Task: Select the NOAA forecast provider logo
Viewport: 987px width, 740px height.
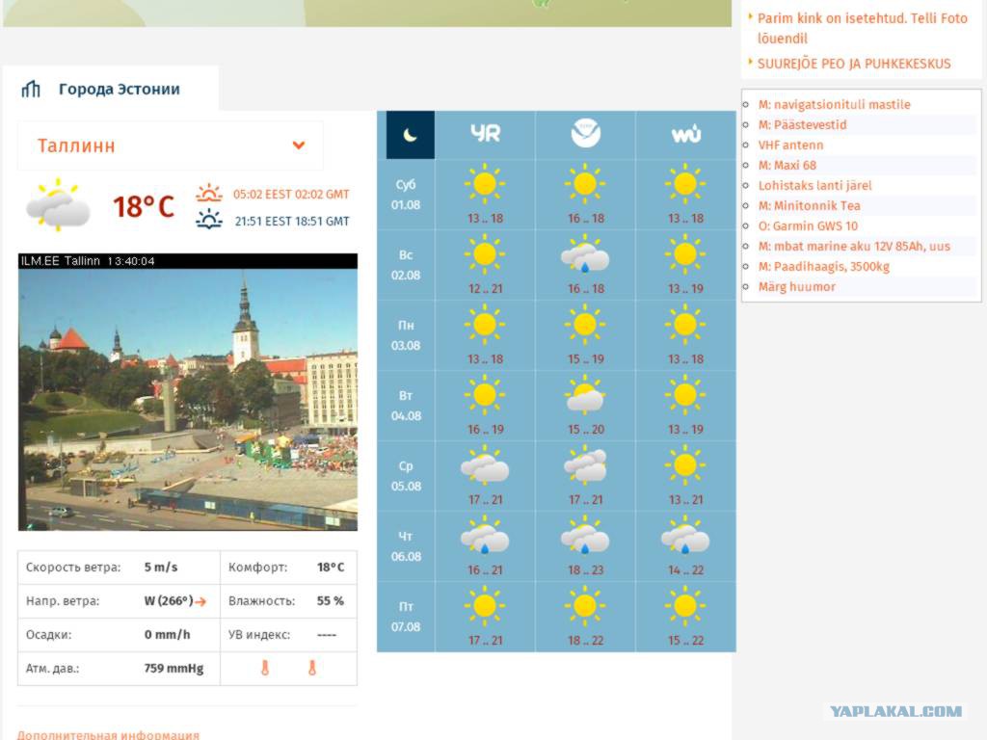Action: (x=585, y=133)
